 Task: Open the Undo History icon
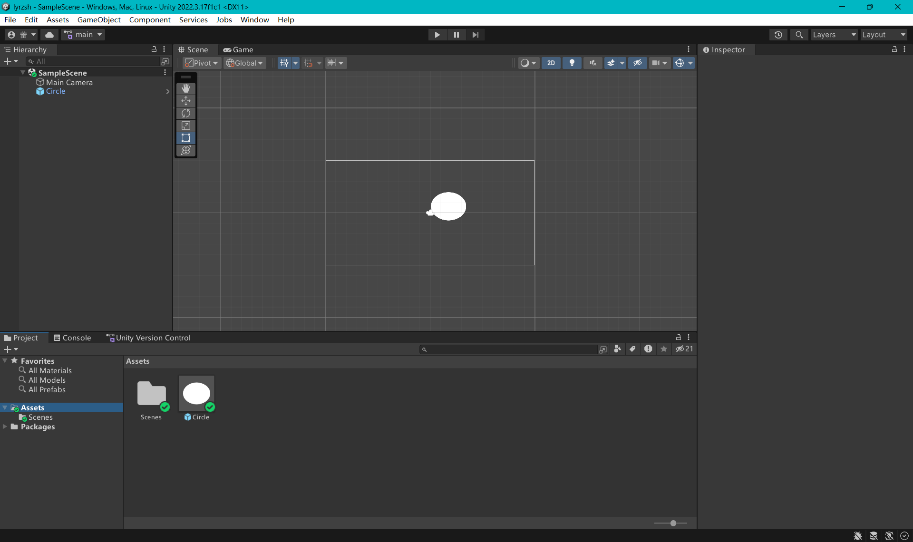click(x=778, y=35)
